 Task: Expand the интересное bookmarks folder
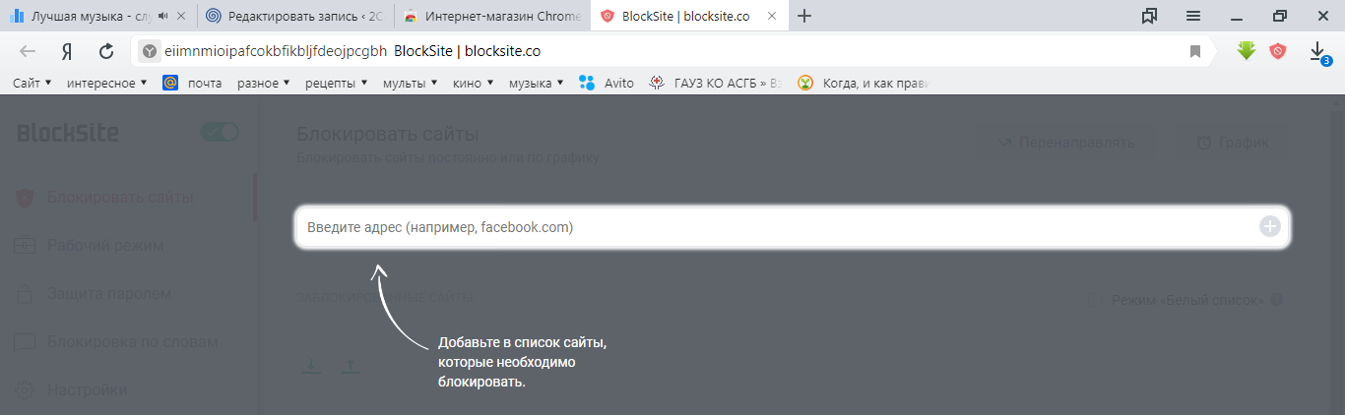(x=106, y=84)
